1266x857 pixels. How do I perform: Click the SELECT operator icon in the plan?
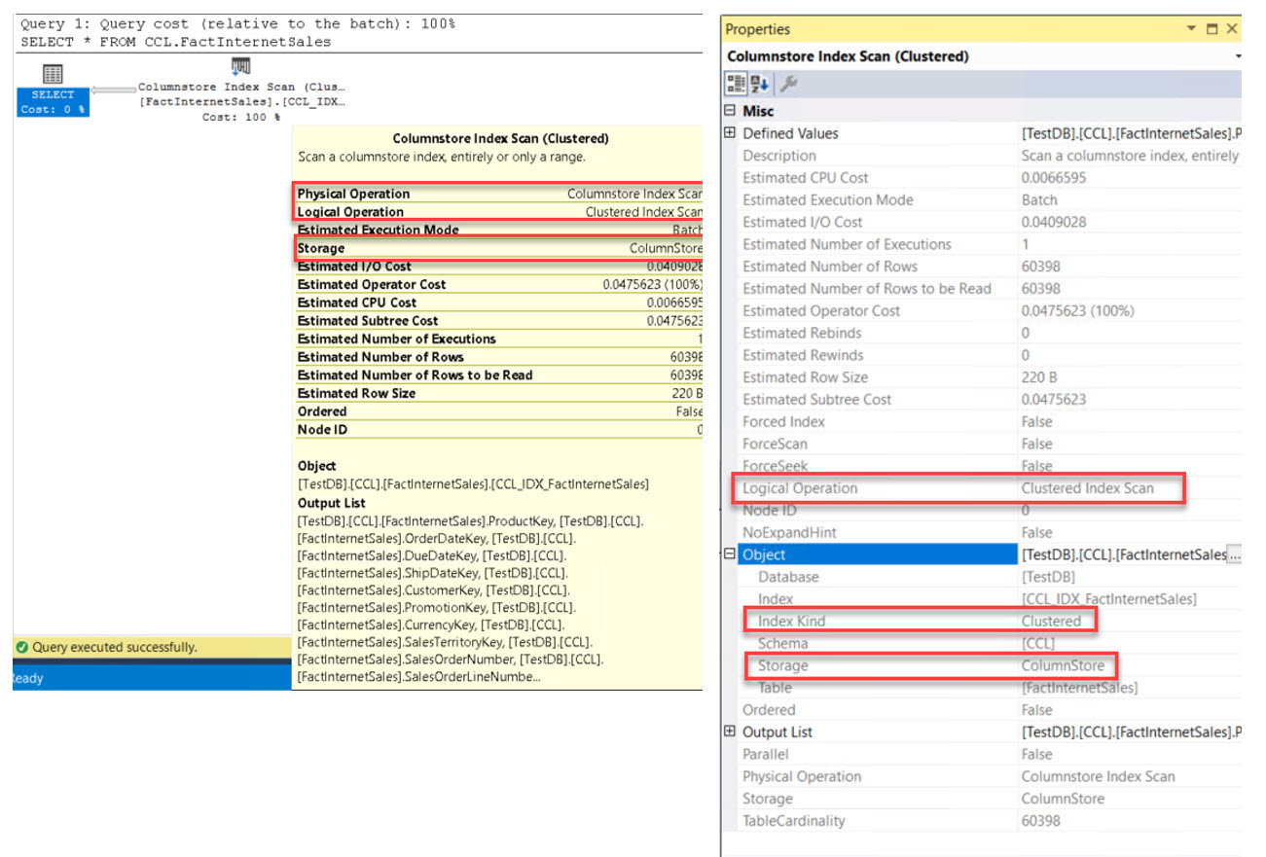[53, 75]
